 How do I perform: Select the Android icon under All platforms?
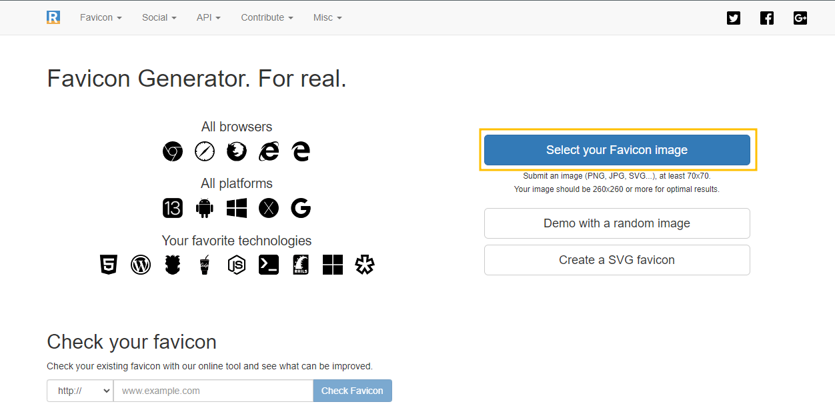point(205,208)
